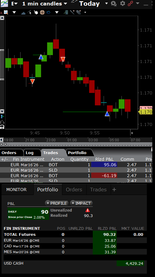Open the dropdown after the blue arrow
This screenshot has height=277, width=155.
(57, 12)
